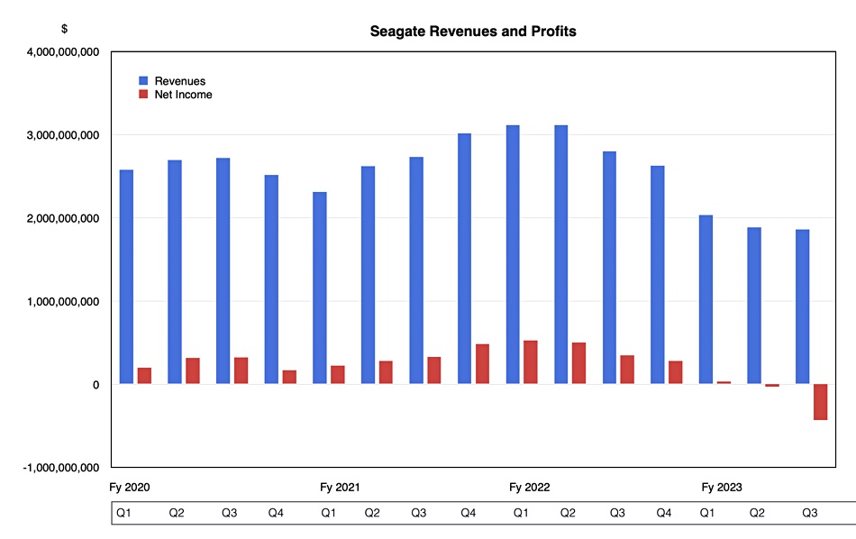Click the Fy 2022 Q3 revenue bar
This screenshot has width=856, height=539.
[609, 268]
